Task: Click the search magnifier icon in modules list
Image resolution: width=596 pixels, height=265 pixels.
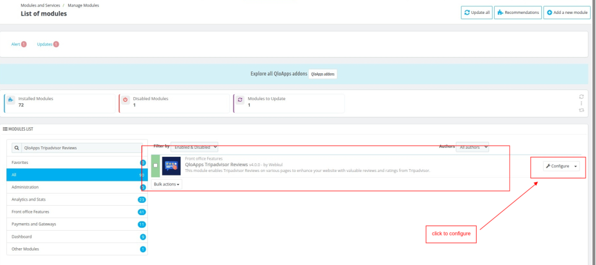Action: [17, 148]
